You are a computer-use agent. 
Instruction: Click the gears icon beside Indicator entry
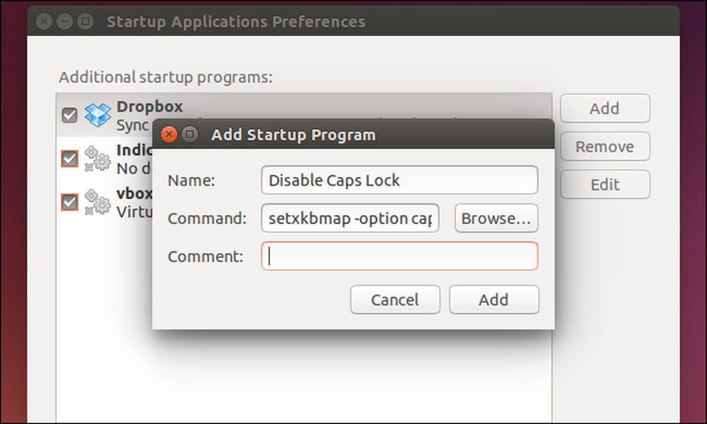pyautogui.click(x=98, y=158)
